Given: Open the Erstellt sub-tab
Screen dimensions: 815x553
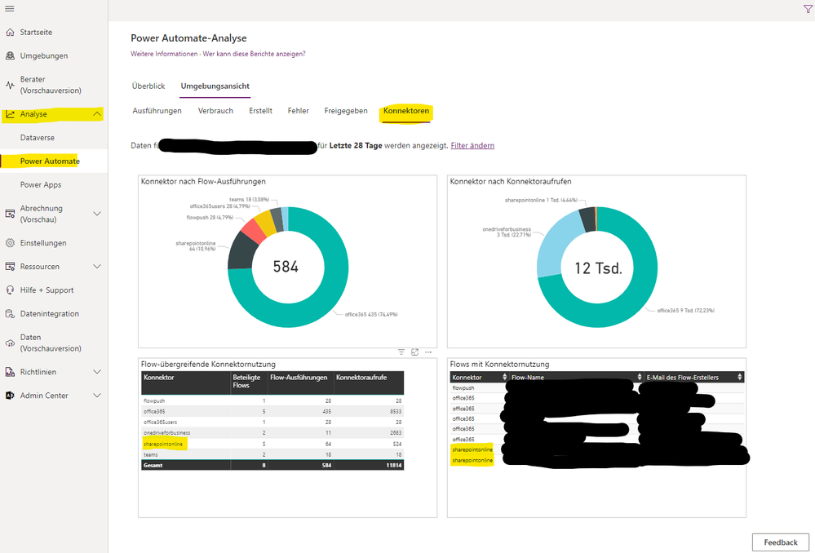Looking at the screenshot, I should point(260,111).
